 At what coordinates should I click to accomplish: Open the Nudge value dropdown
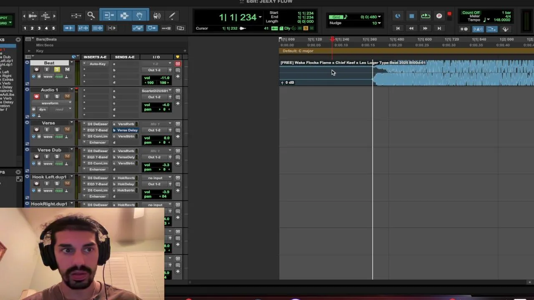[x=379, y=23]
